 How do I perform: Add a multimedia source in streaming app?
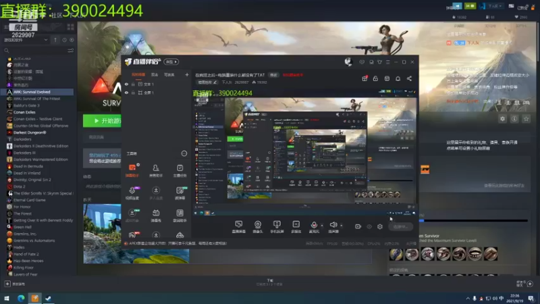(x=296, y=226)
